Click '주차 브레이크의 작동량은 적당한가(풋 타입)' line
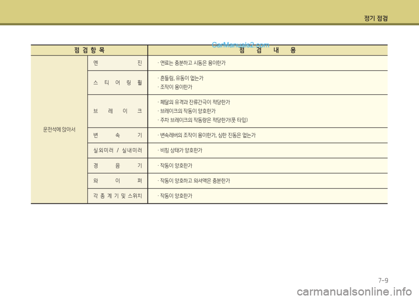Viewport: 419px width, 299px height. [x=204, y=120]
